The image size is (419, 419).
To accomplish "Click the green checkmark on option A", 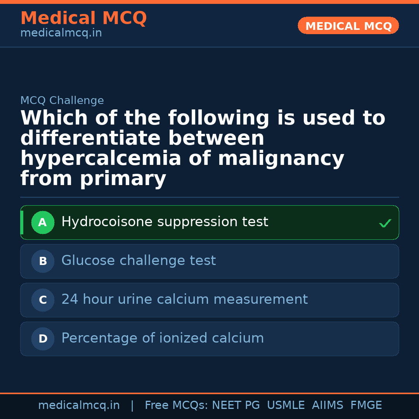I will point(385,223).
